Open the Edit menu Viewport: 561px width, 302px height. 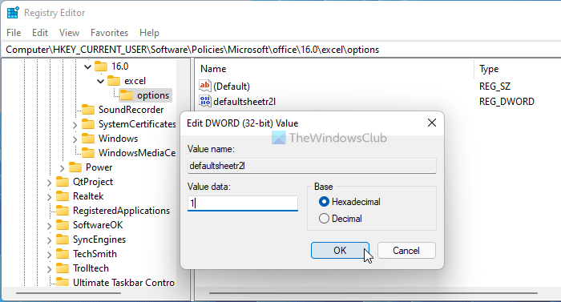pyautogui.click(x=40, y=33)
